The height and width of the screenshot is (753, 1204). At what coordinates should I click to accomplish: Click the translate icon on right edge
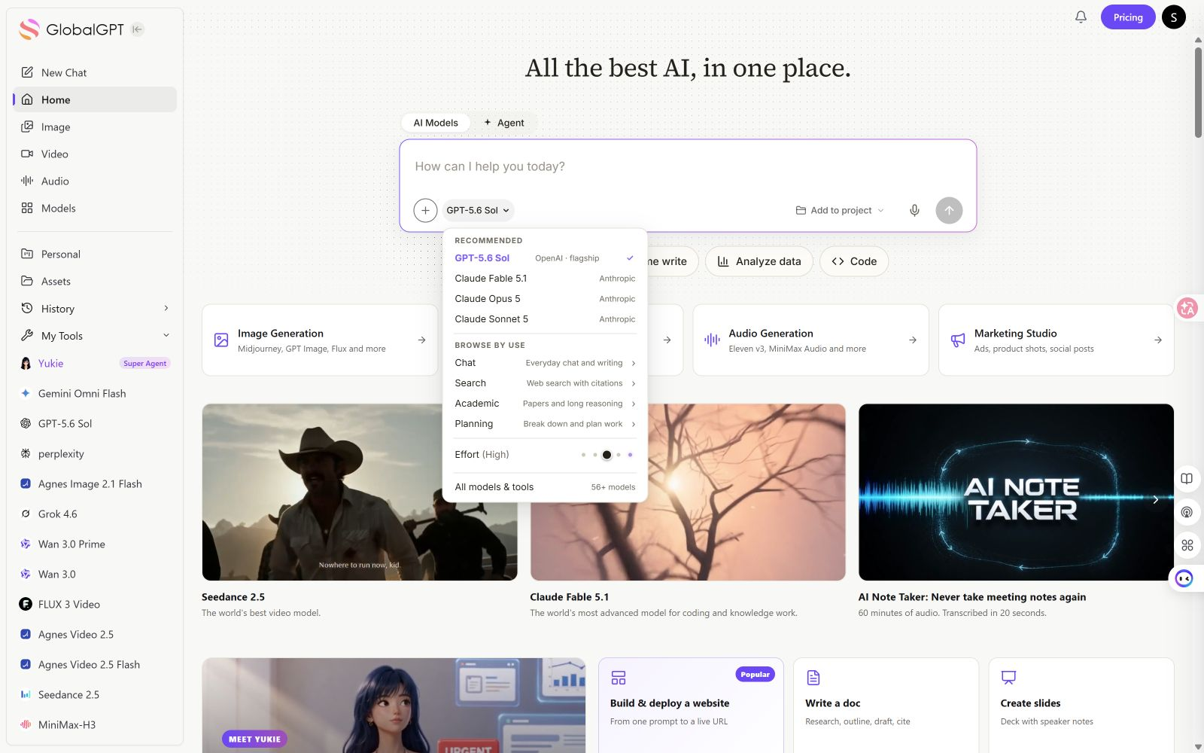point(1187,308)
